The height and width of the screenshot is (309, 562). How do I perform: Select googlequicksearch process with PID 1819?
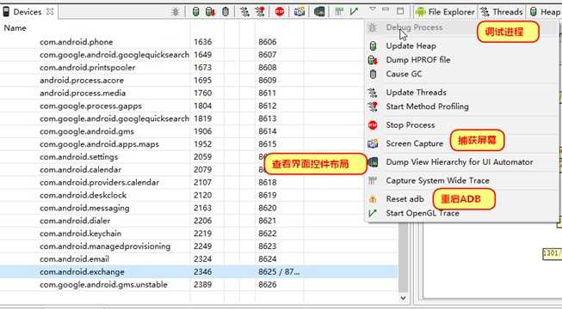coord(199,118)
